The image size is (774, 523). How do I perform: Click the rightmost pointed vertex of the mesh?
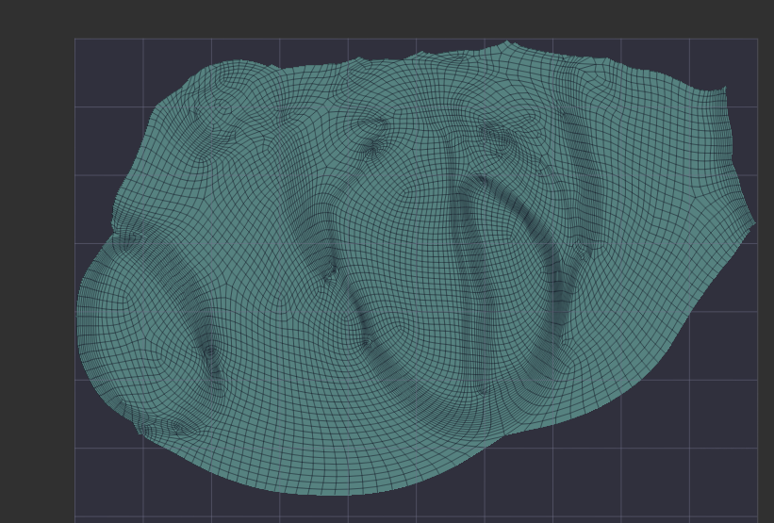tap(754, 222)
